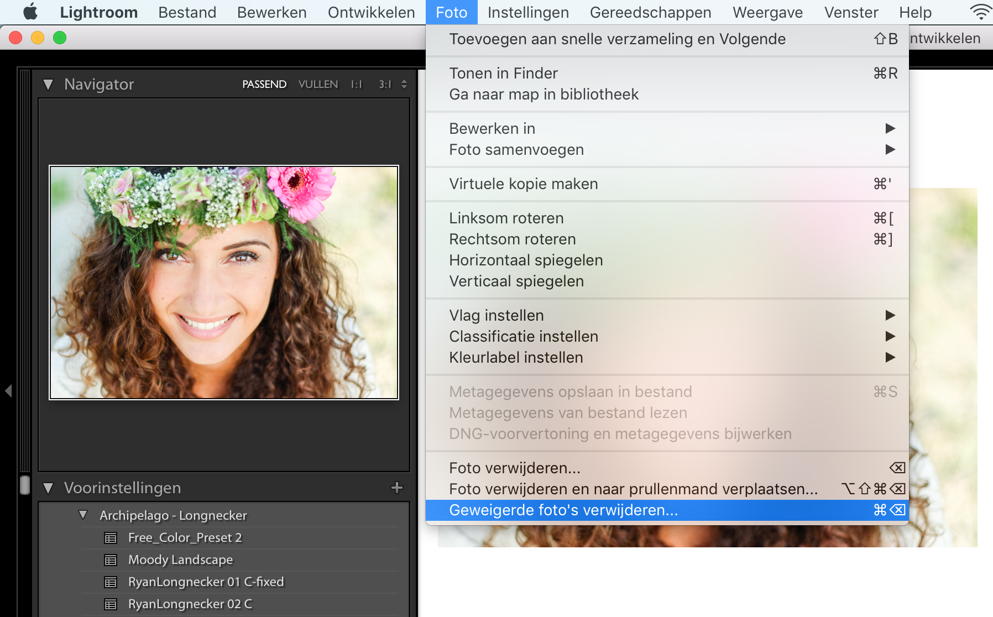This screenshot has width=993, height=617.
Task: Choose Foto verwijderen en naar prullenmand verplaatsen
Action: pos(667,489)
